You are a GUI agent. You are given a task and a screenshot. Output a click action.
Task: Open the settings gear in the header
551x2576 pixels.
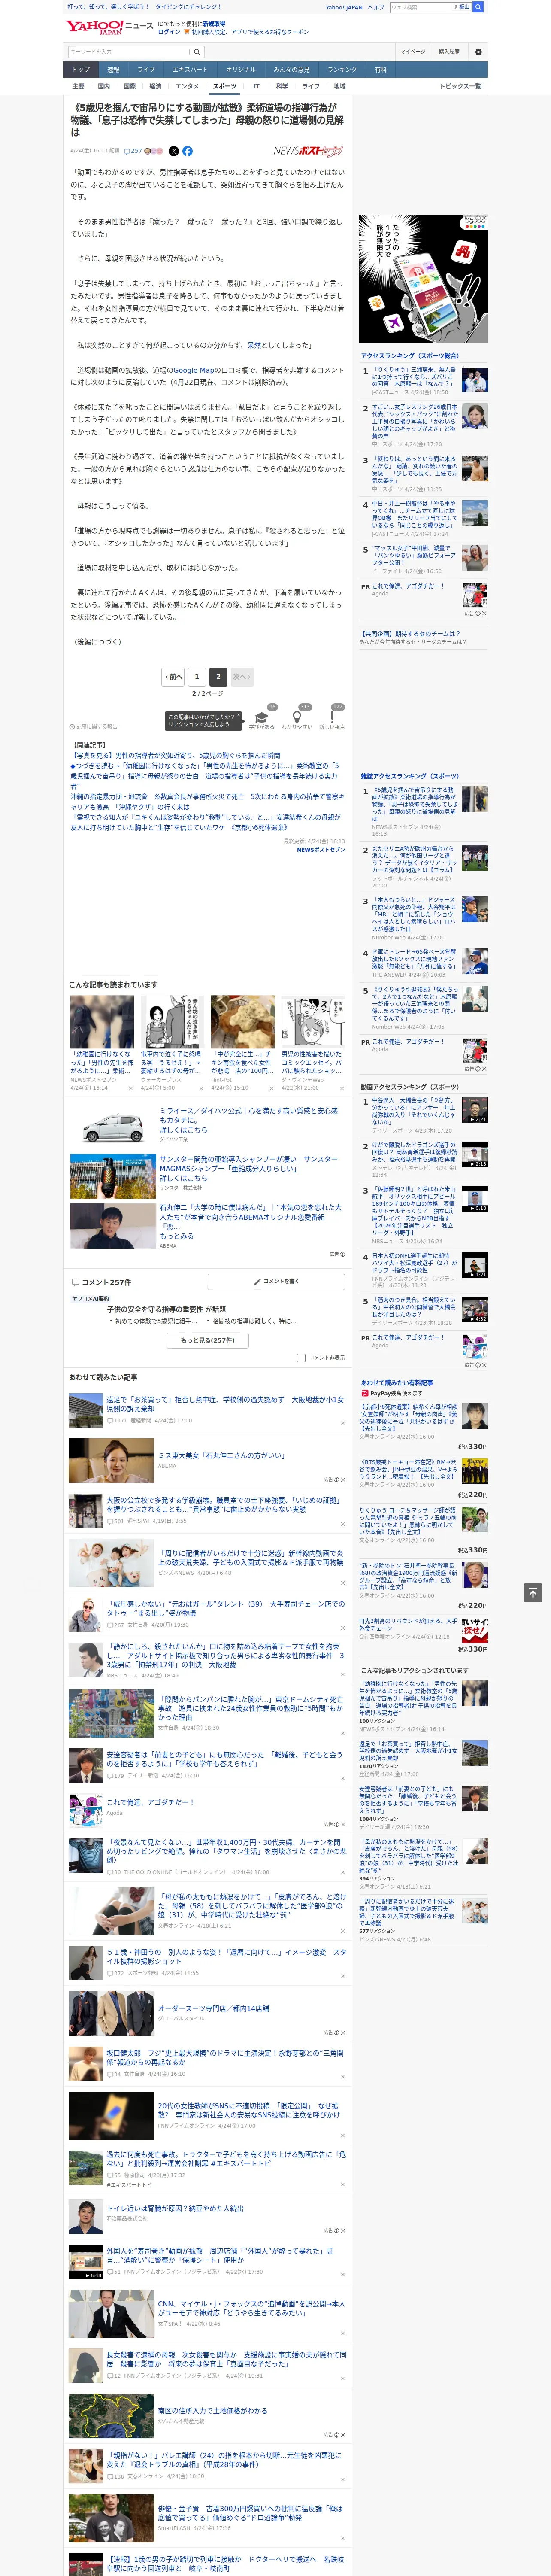click(478, 51)
